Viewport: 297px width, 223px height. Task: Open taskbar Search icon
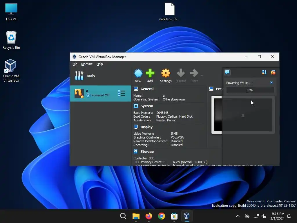(x=123, y=216)
